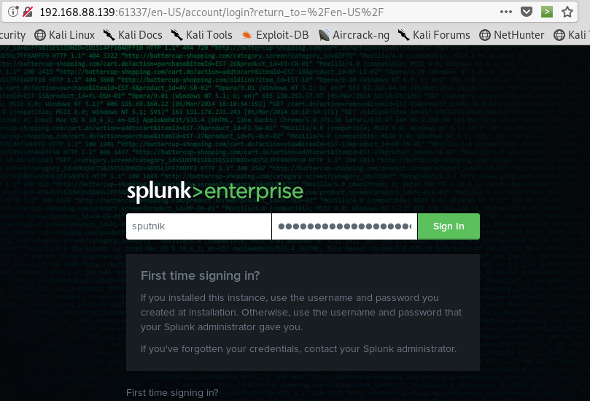Image resolution: width=590 pixels, height=401 pixels.
Task: Click the URL address bar text
Action: click(211, 12)
